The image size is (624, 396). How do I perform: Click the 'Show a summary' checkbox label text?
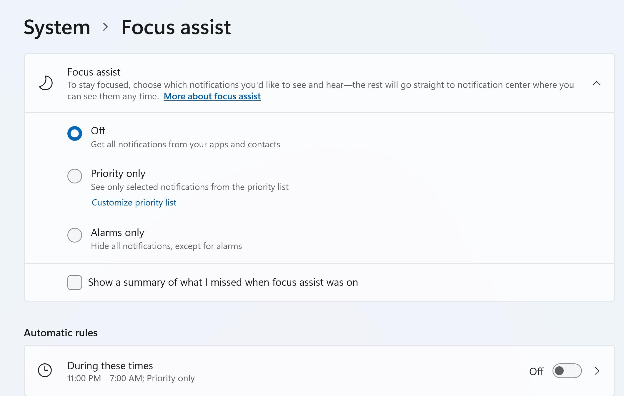(223, 283)
